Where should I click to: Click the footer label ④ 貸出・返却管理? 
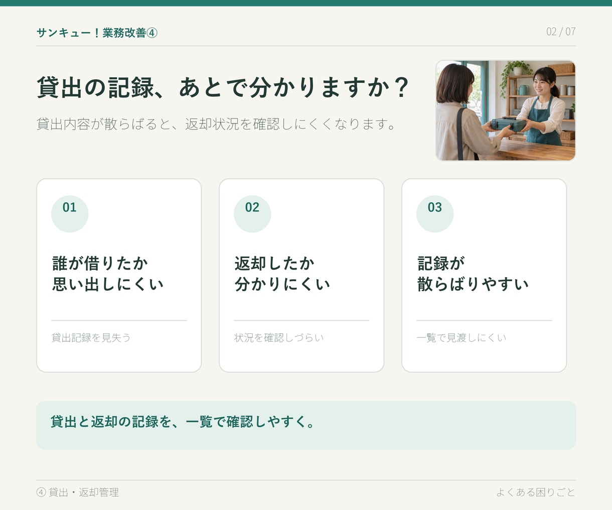click(x=78, y=492)
